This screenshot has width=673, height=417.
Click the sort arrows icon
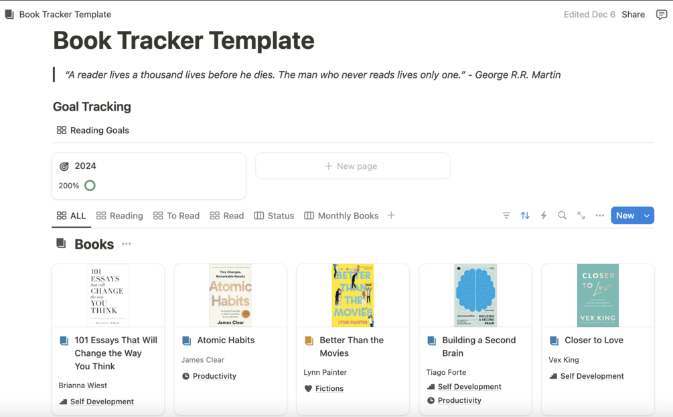coord(525,215)
